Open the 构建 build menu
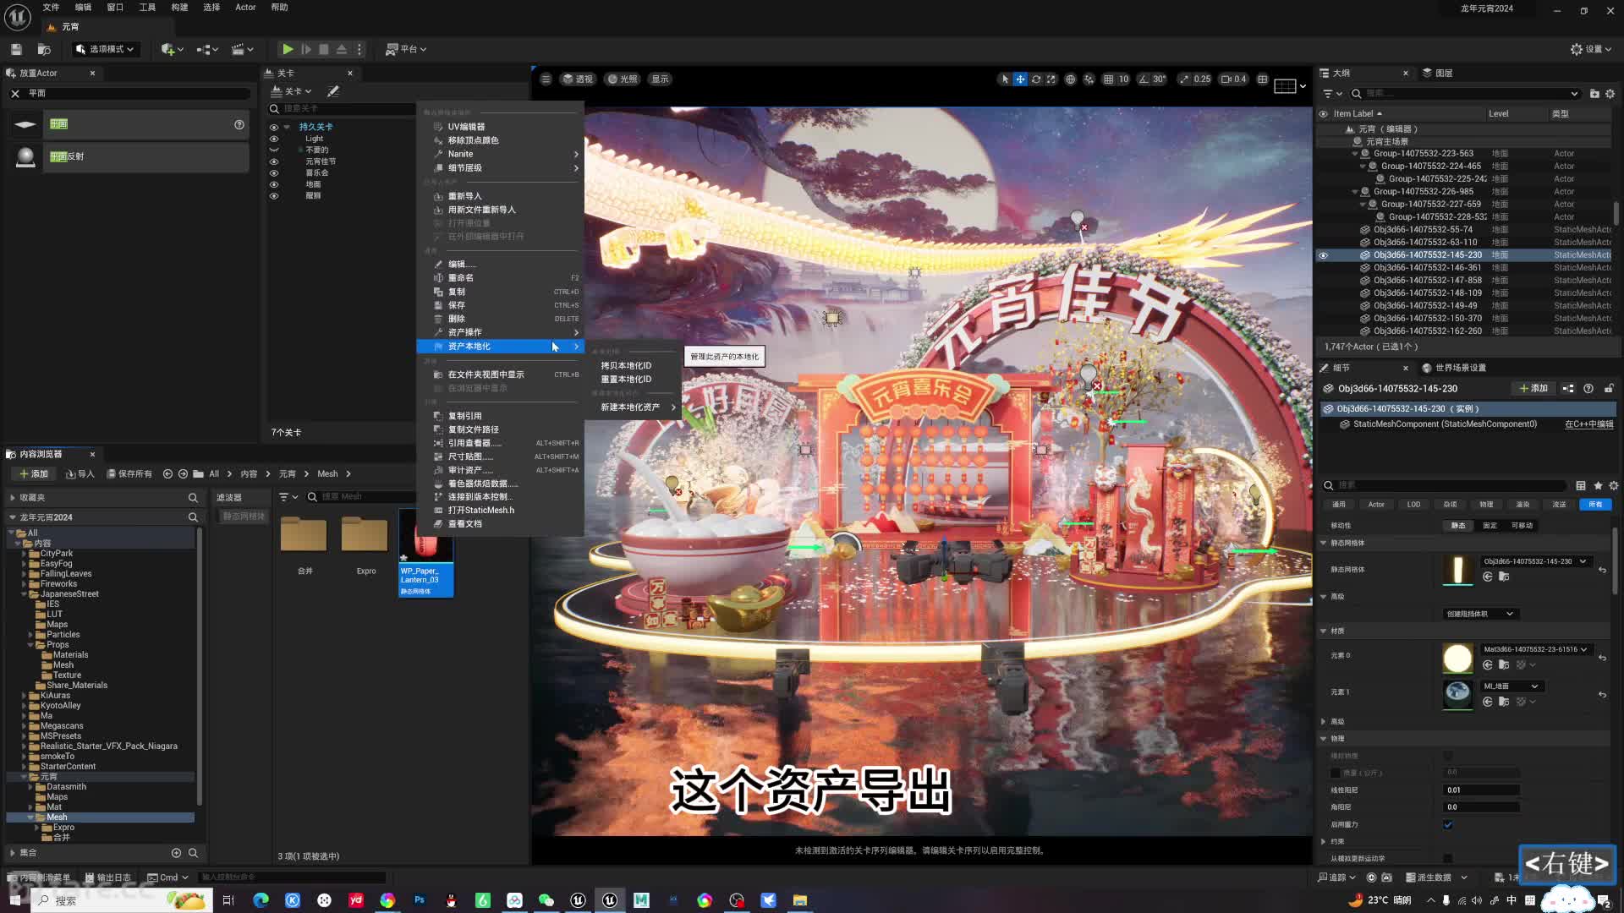 click(x=179, y=8)
